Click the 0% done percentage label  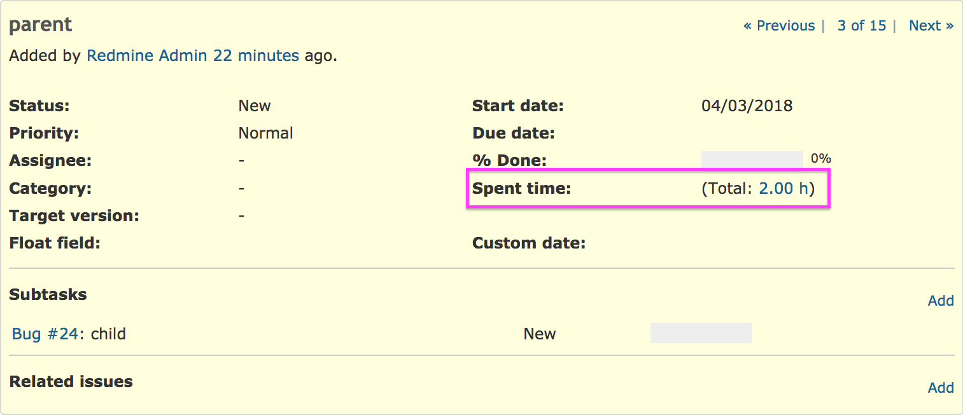point(820,159)
